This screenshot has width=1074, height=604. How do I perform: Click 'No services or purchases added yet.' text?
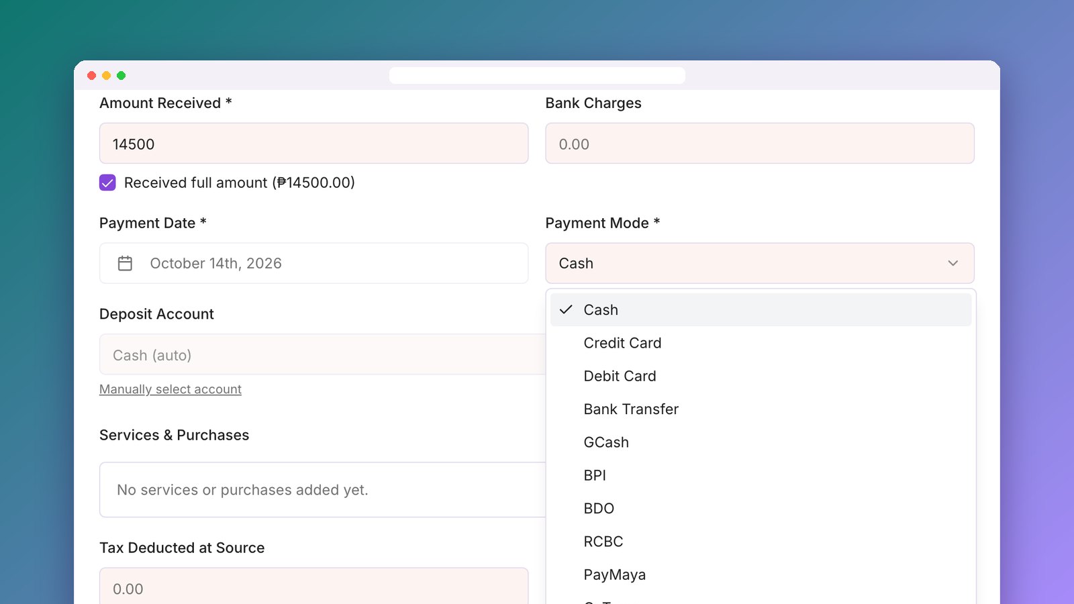[x=242, y=490]
